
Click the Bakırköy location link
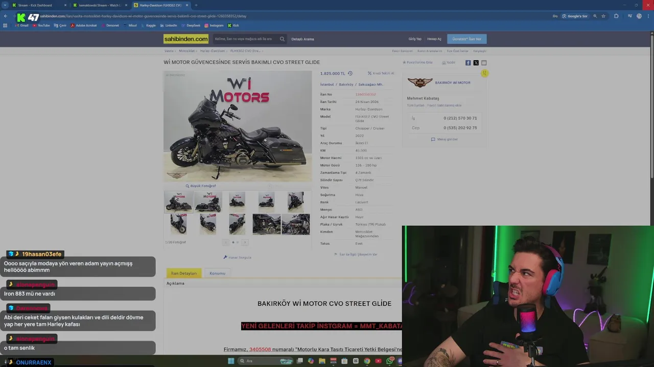point(346,85)
